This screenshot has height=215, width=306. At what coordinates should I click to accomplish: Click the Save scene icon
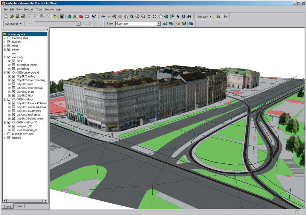point(17,16)
